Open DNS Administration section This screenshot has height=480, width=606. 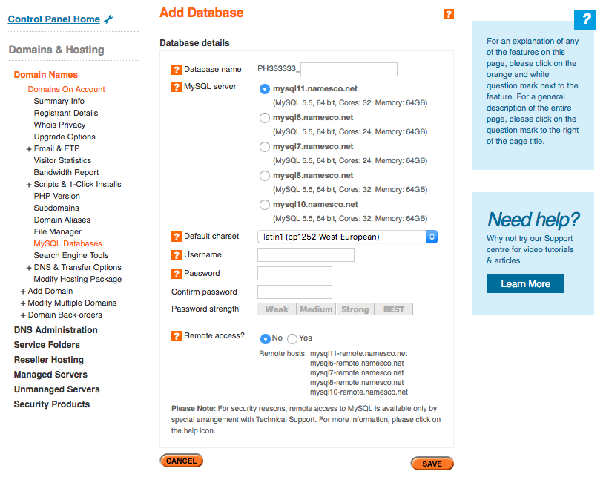coord(56,330)
